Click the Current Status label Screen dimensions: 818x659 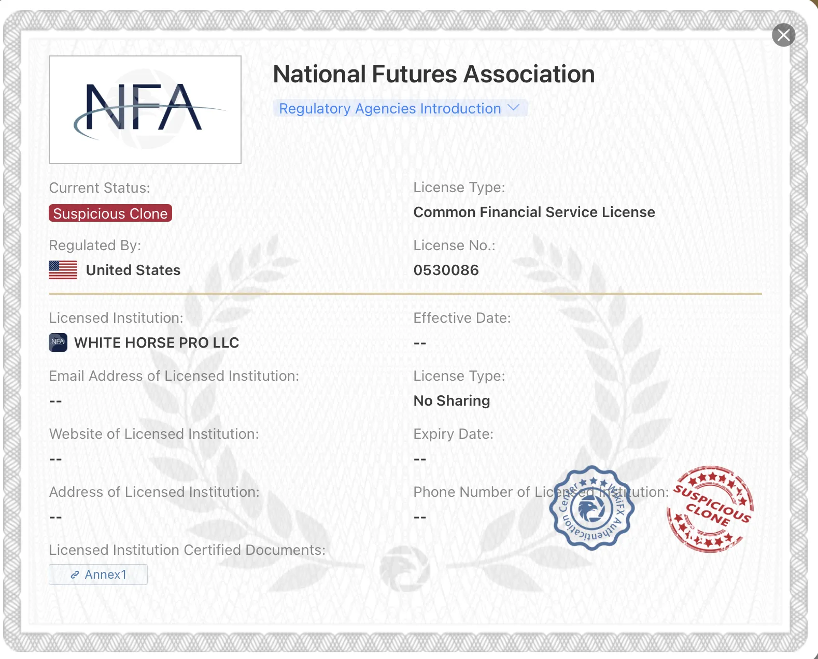[x=100, y=188]
